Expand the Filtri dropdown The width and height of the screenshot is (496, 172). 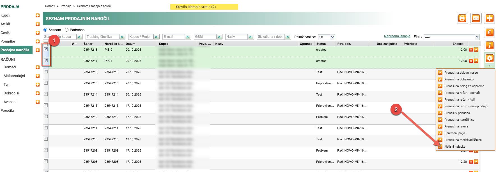coord(477,37)
